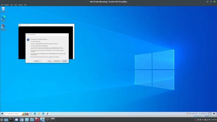Select the Recycle Bin desktop icon
This screenshot has height=122, width=217.
[x=3, y=9]
